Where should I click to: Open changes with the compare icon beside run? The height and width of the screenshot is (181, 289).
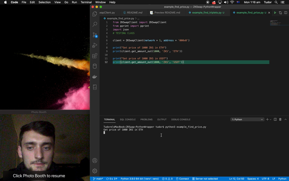click(x=280, y=13)
